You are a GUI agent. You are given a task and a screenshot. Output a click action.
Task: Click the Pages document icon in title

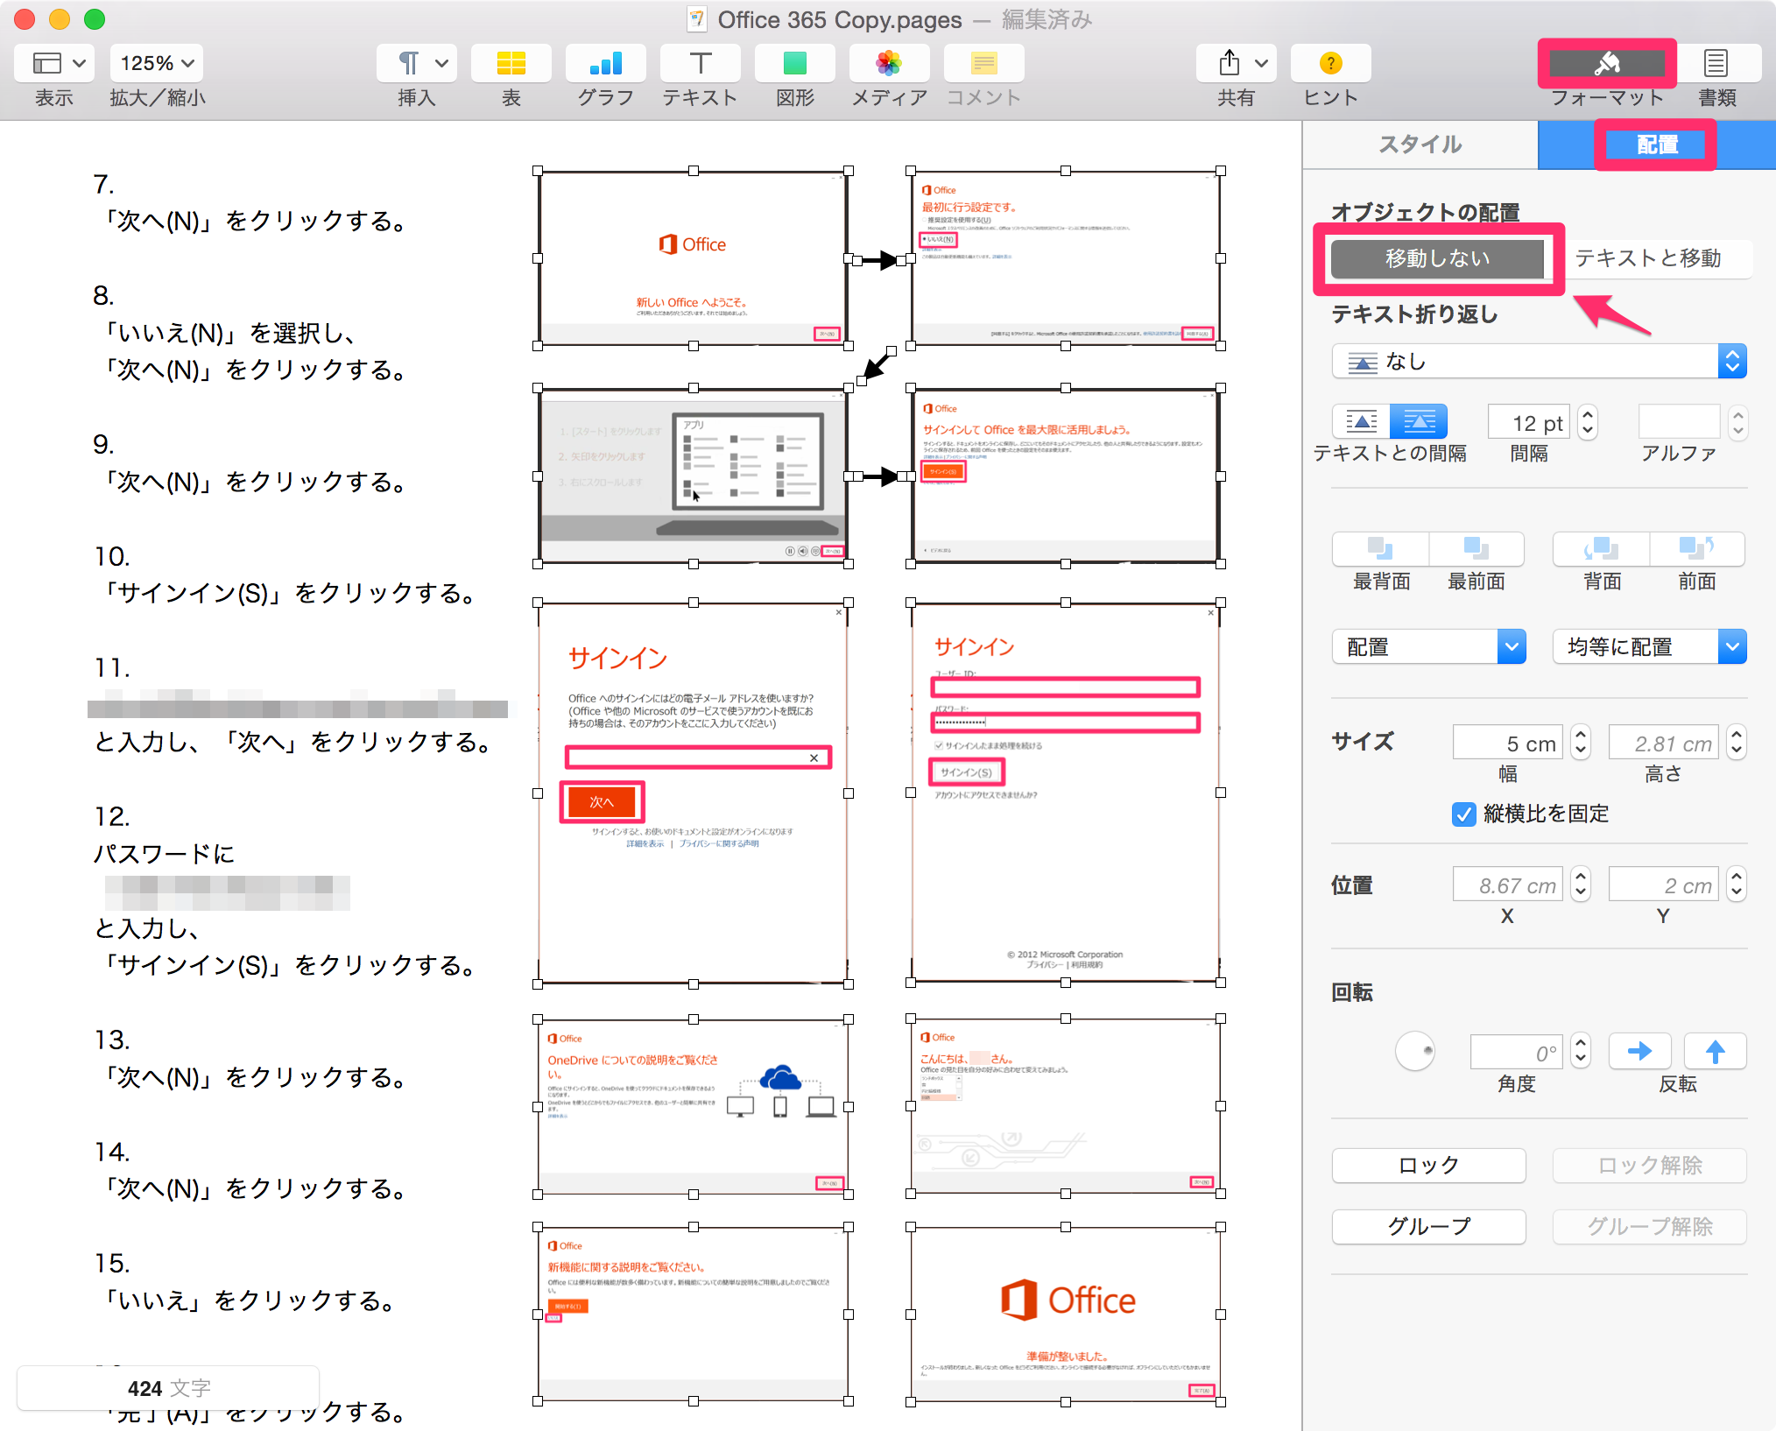coord(697,19)
